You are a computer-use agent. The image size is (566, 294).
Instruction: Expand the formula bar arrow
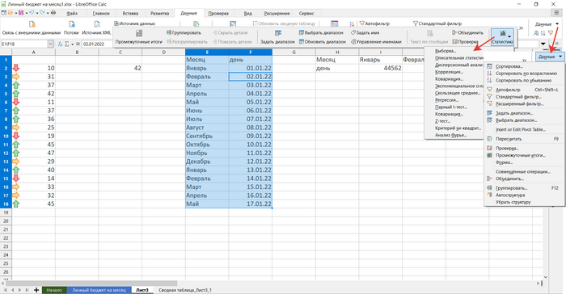[543, 44]
